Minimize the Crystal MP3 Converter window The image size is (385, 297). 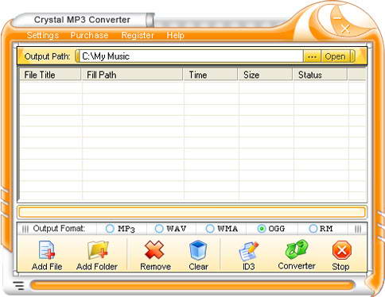337,18
